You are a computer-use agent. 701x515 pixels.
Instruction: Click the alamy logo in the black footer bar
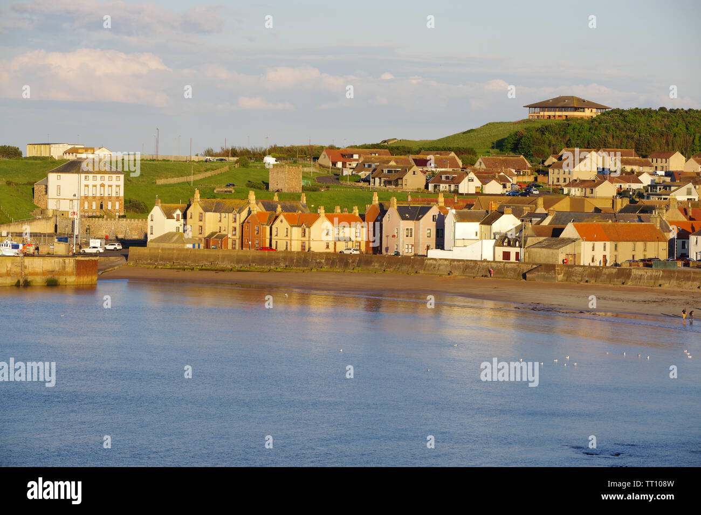click(54, 491)
